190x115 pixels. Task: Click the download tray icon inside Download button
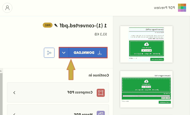tap(100, 53)
